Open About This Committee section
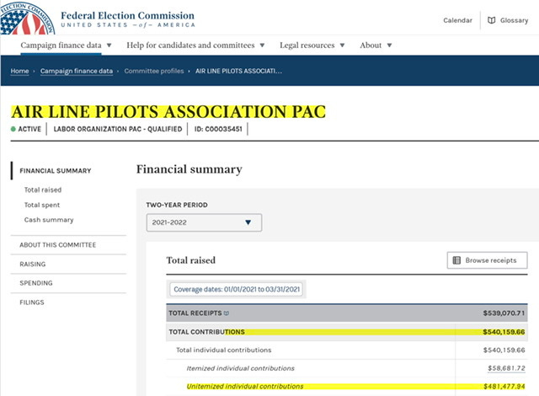The width and height of the screenshot is (539, 396). tap(58, 244)
